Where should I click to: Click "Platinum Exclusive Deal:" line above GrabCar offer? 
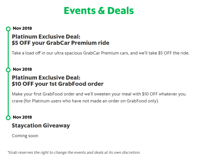tap(46, 36)
